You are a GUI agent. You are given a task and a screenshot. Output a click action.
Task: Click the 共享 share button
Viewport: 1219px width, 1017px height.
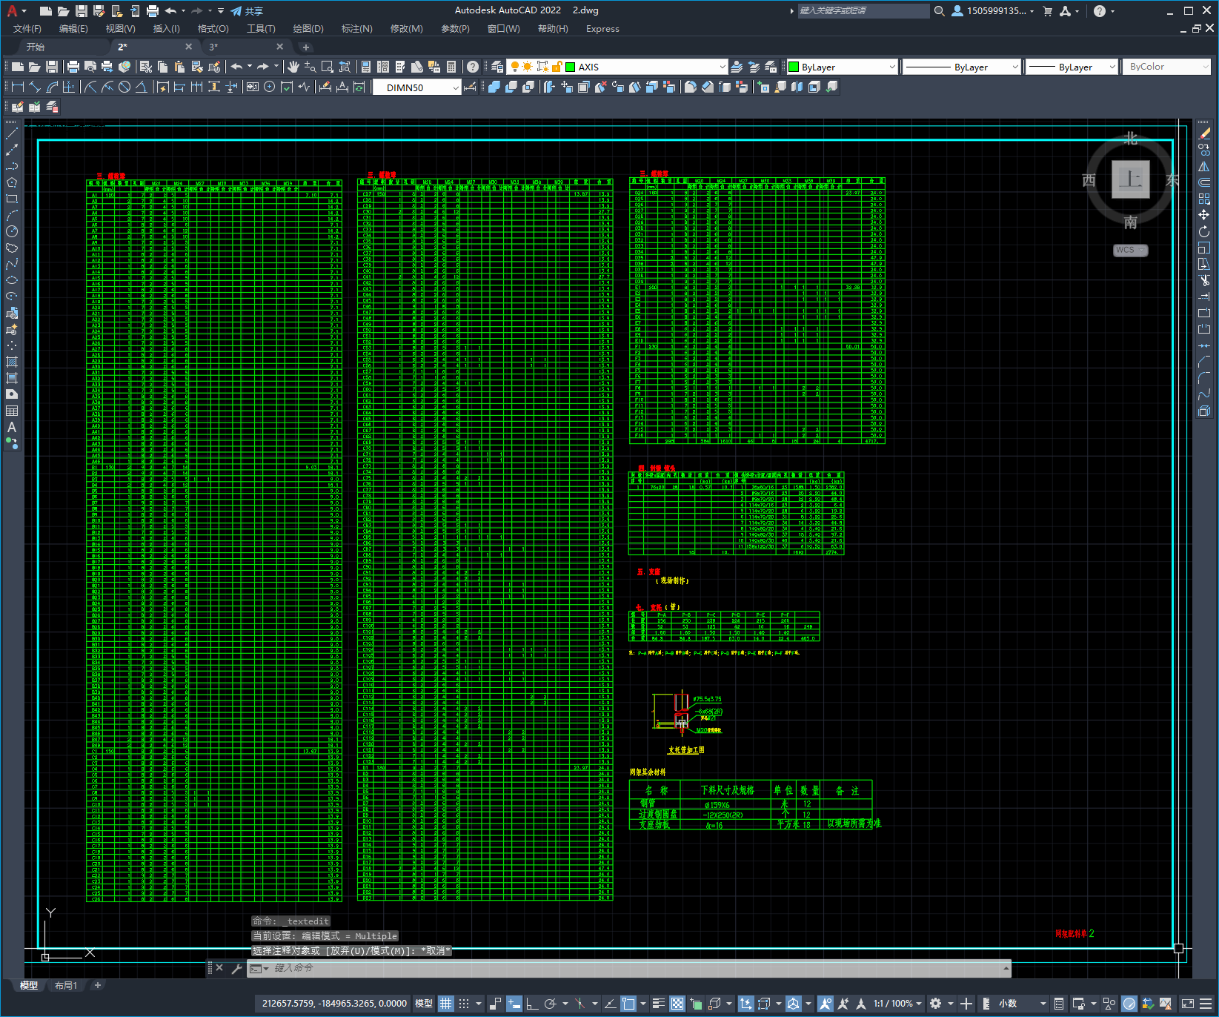click(247, 11)
